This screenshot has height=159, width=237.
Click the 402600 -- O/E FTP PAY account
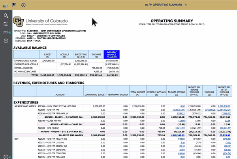49,110
